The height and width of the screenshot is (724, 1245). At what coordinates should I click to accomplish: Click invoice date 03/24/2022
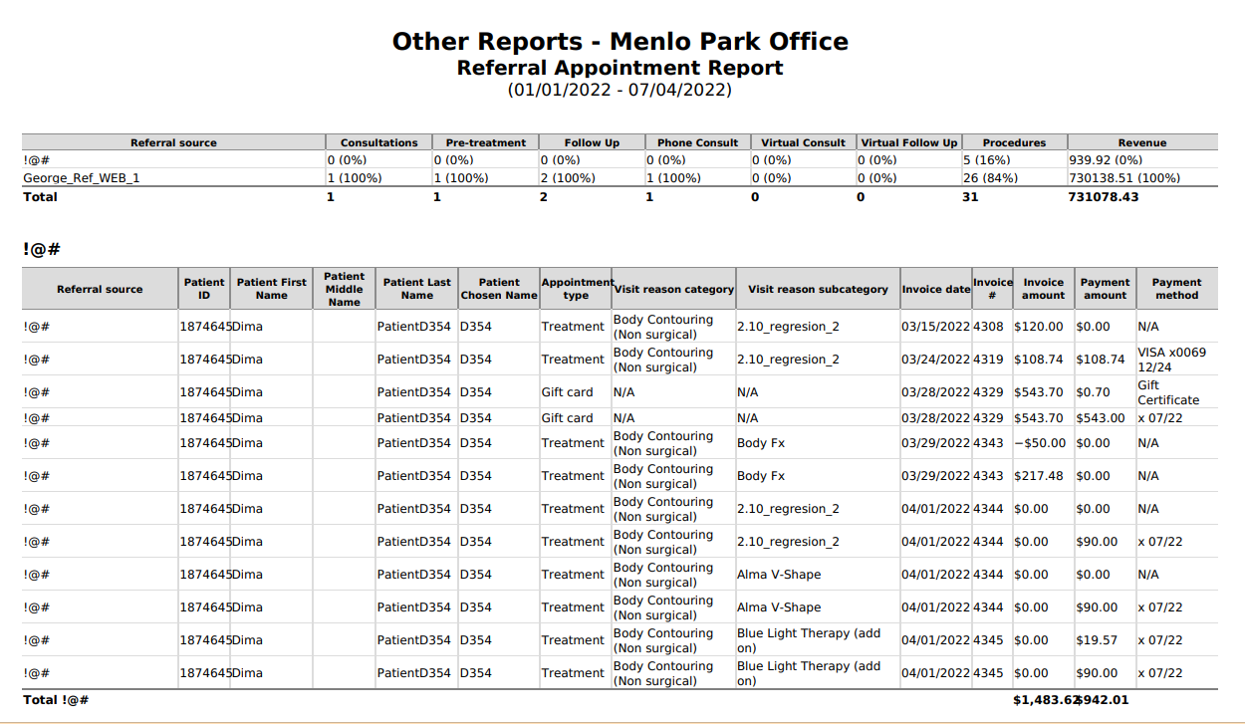(x=935, y=360)
